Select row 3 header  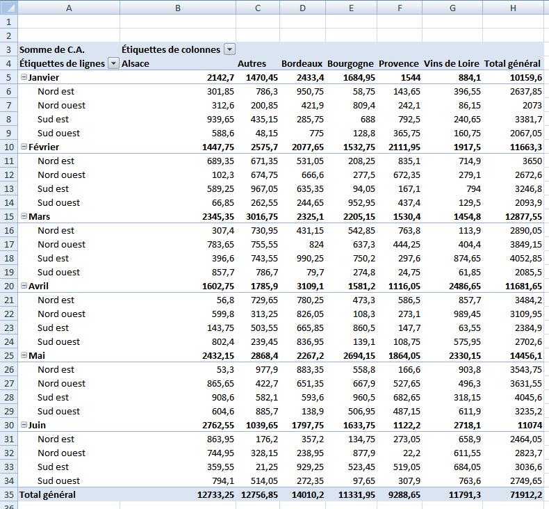pos(8,49)
